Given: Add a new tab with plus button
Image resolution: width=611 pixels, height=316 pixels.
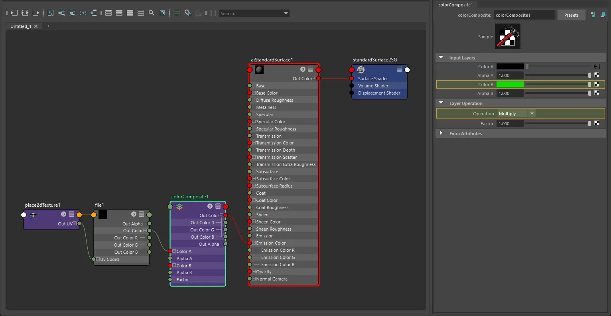Looking at the screenshot, I should click(49, 26).
